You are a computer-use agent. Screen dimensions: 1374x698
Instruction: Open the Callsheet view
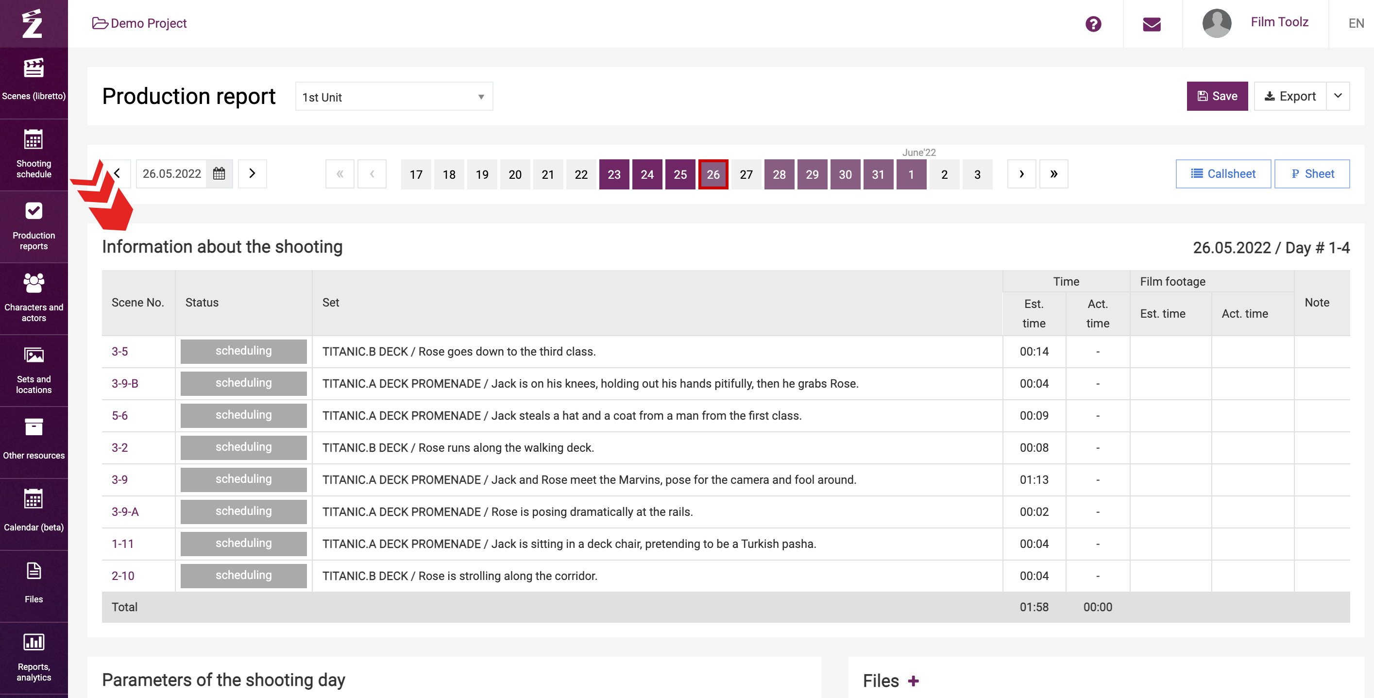pos(1223,173)
